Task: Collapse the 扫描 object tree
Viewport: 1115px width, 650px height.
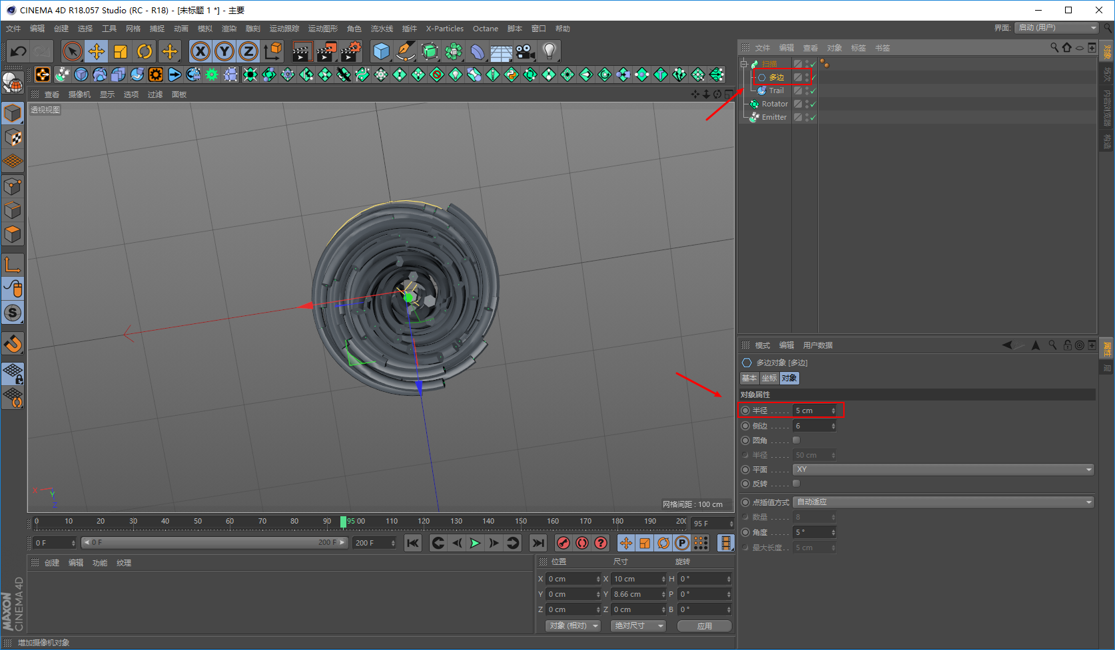Action: pos(744,64)
